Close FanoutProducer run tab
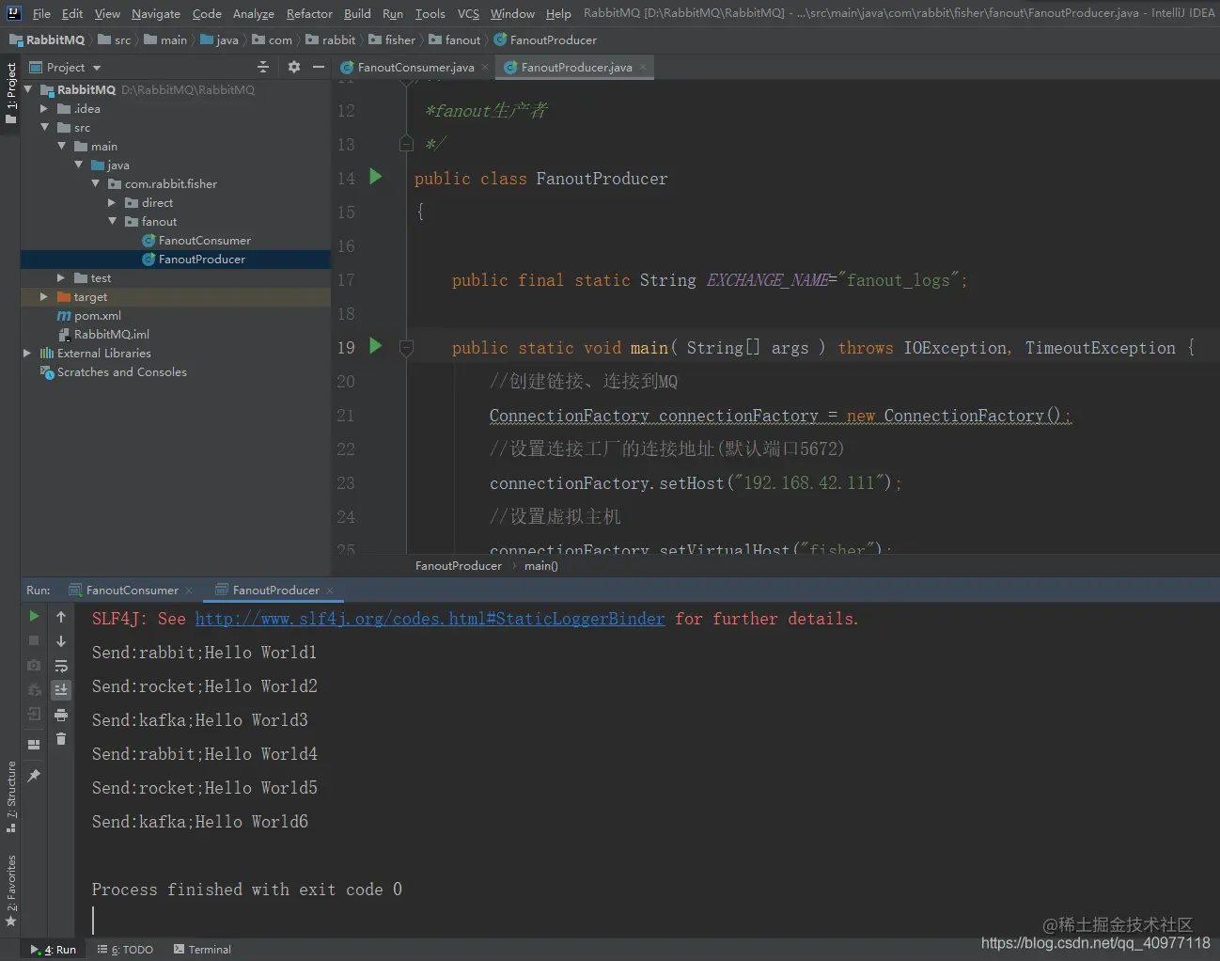The height and width of the screenshot is (961, 1220). pos(330,591)
